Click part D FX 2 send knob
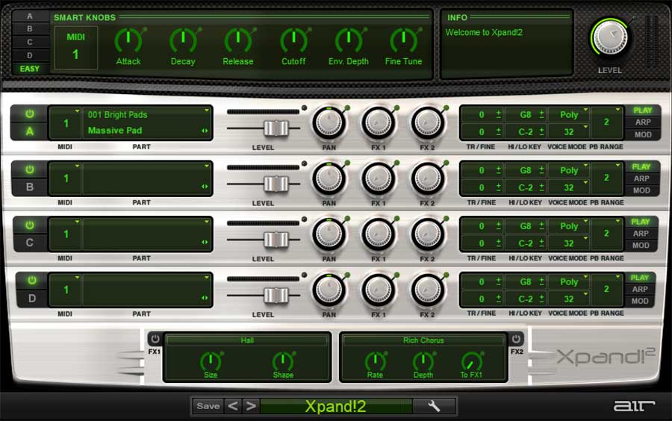 click(x=427, y=290)
